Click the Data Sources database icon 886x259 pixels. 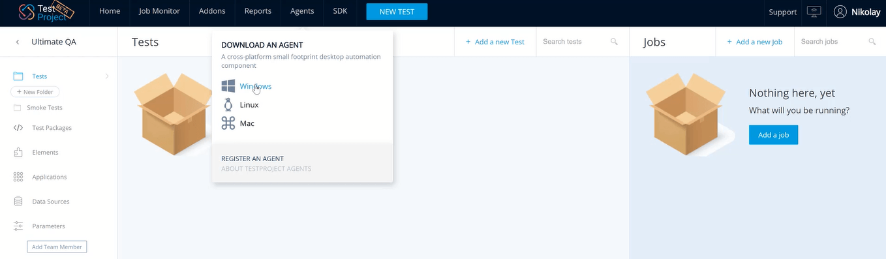click(18, 202)
